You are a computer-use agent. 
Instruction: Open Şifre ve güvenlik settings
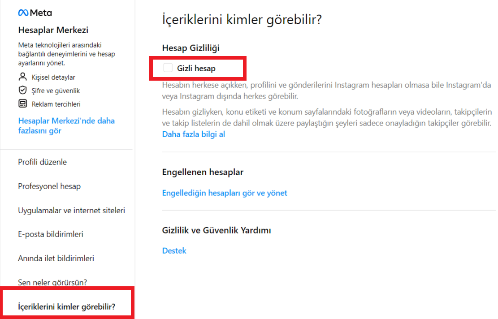click(56, 91)
